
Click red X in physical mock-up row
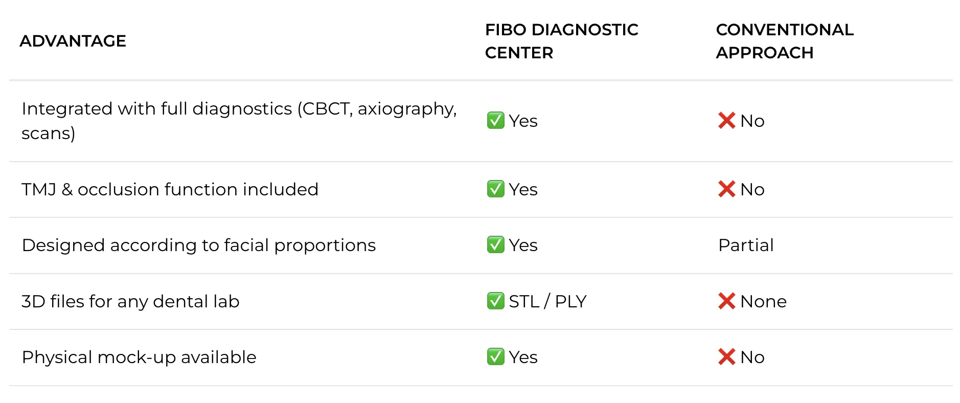pos(726,357)
